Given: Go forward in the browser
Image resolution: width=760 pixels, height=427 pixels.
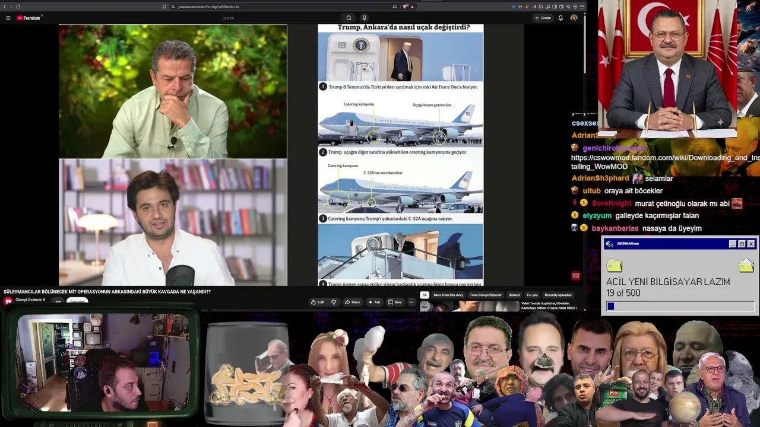Looking at the screenshot, I should (x=11, y=7).
